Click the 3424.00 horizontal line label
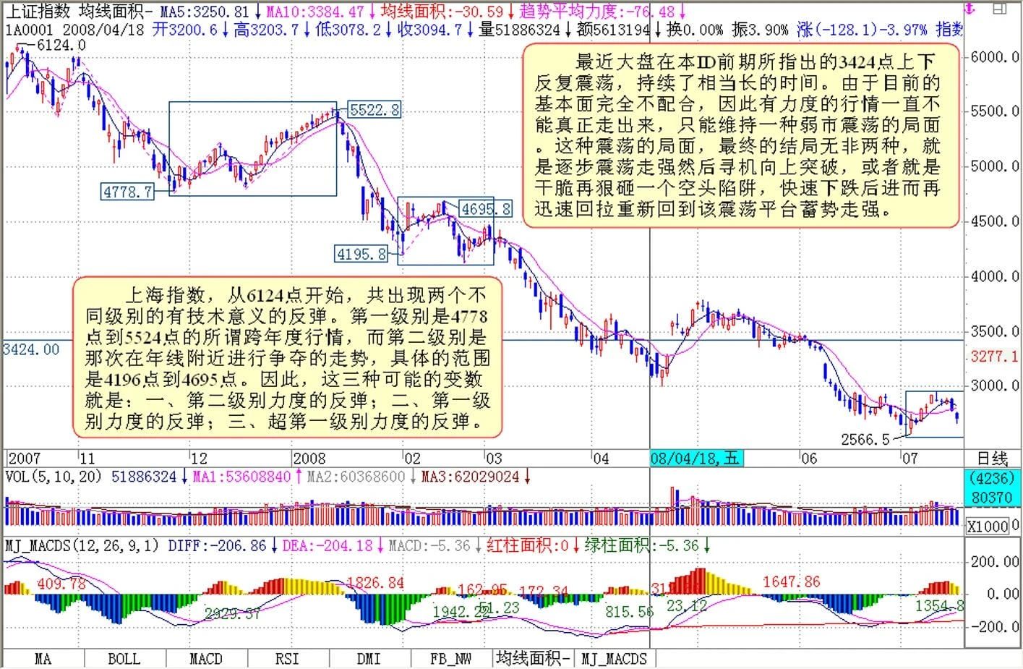 click(31, 350)
